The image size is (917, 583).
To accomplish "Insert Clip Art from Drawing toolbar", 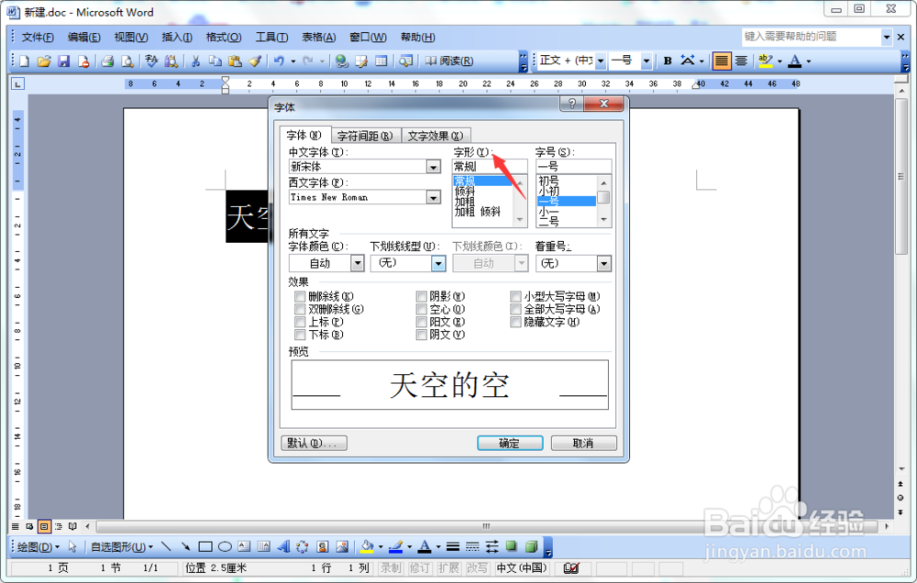I will click(323, 546).
